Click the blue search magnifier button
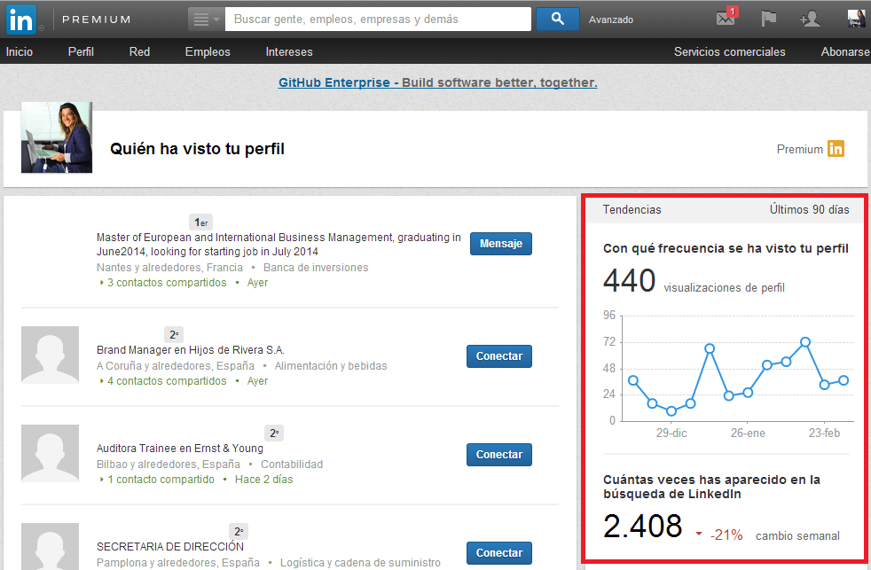 tap(557, 18)
